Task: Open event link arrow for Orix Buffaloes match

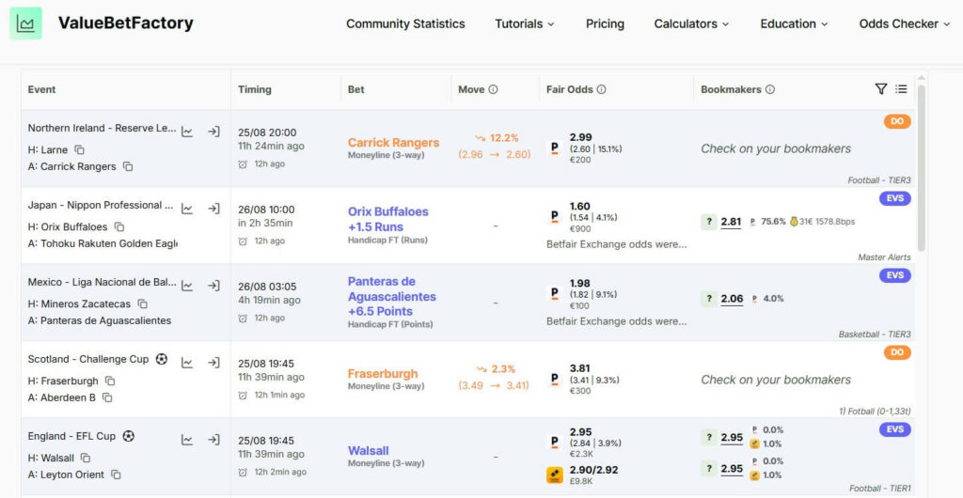Action: (x=213, y=209)
